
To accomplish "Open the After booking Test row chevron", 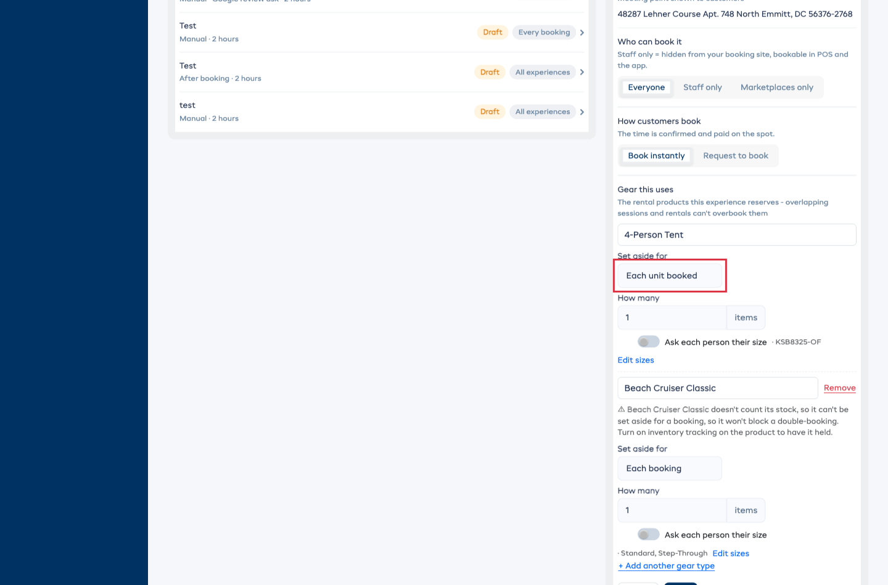I will pos(582,72).
